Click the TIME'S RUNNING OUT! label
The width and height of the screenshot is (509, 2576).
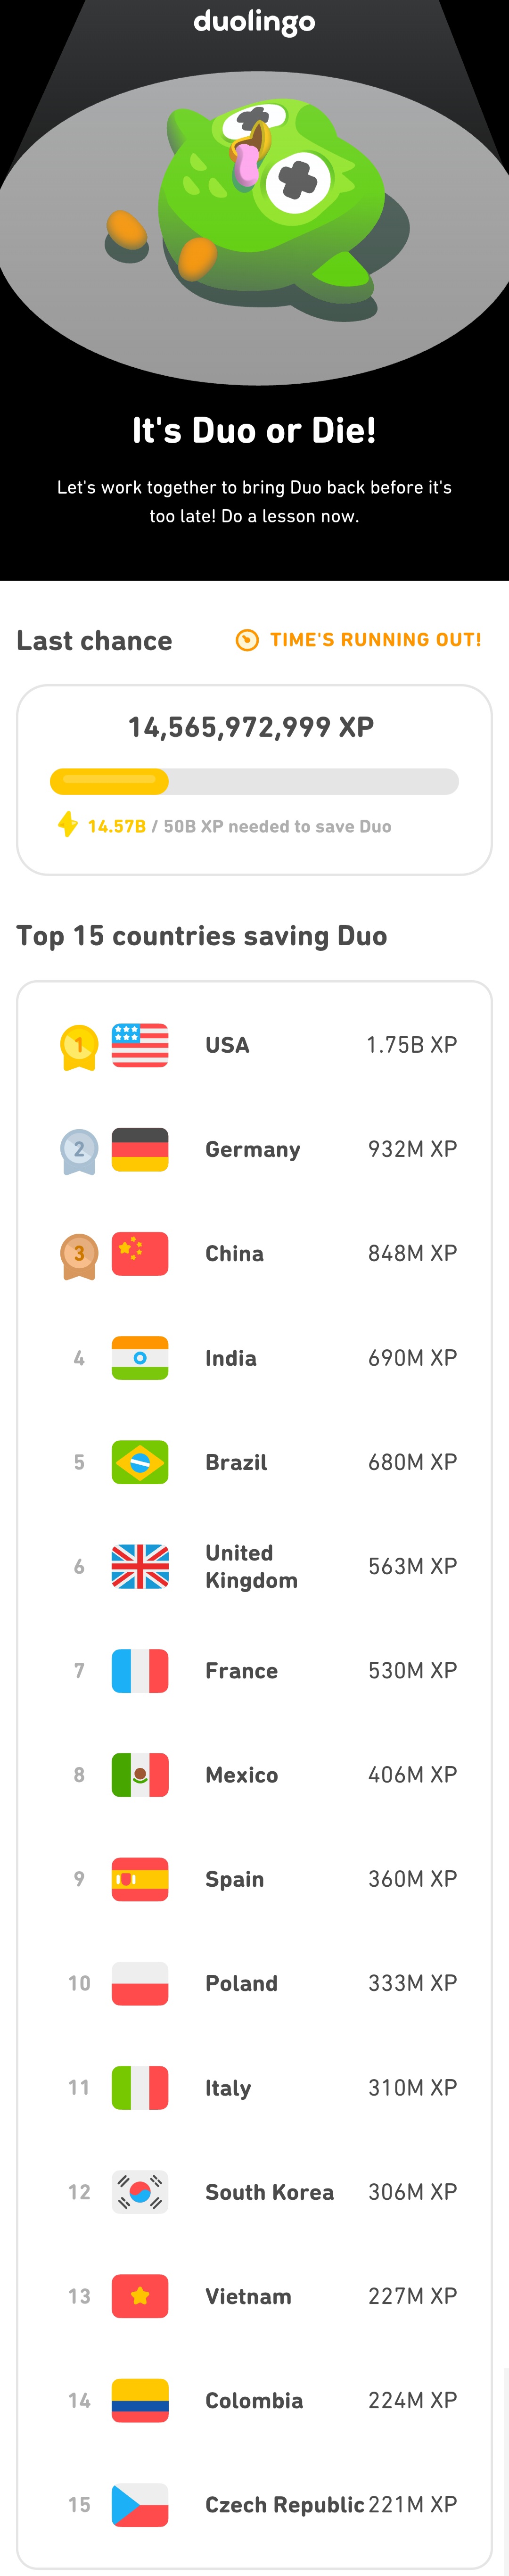[x=375, y=640]
